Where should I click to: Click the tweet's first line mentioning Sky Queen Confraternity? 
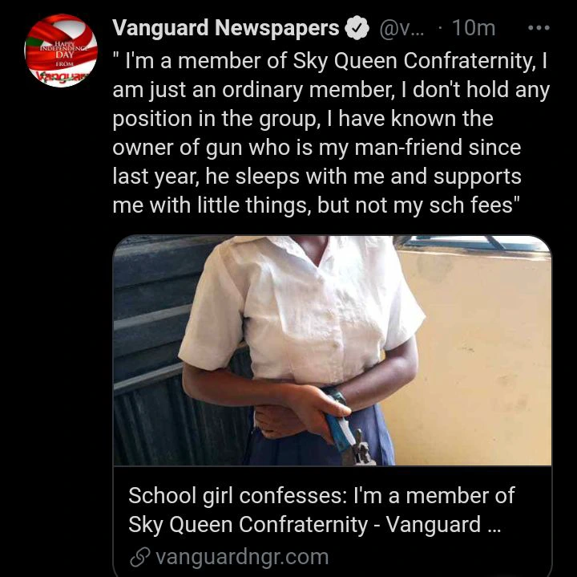point(330,61)
